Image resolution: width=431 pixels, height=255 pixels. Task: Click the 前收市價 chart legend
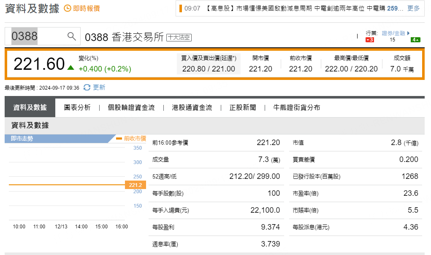(x=131, y=138)
